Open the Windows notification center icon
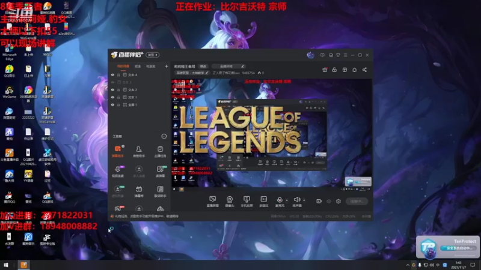The height and width of the screenshot is (270, 481). click(x=473, y=265)
